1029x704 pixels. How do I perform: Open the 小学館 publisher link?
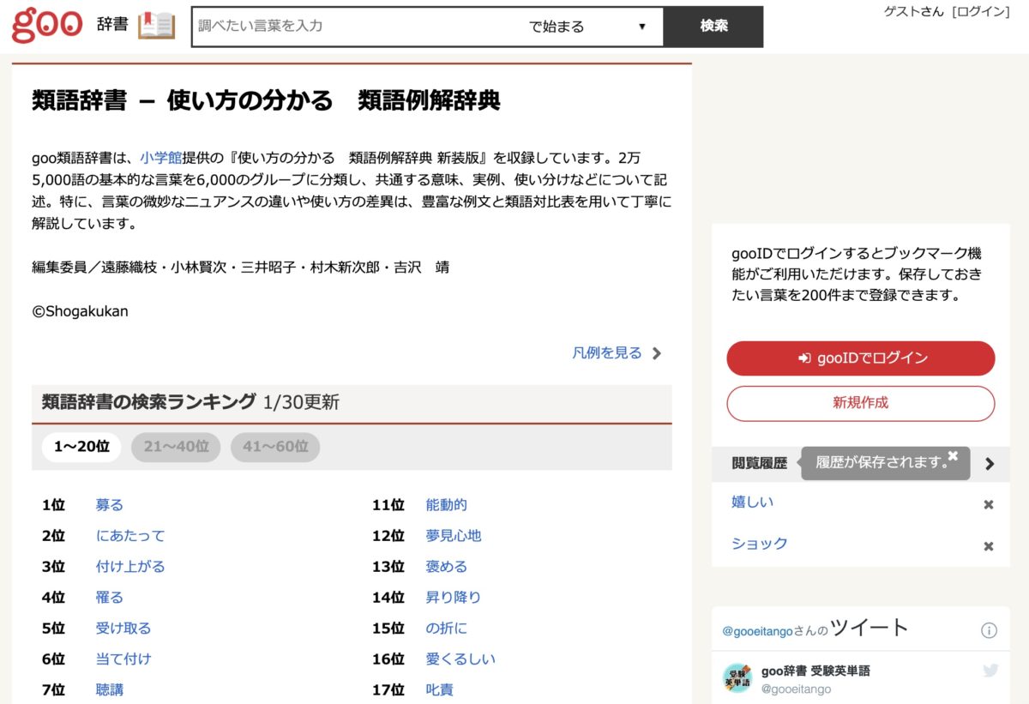click(x=161, y=158)
